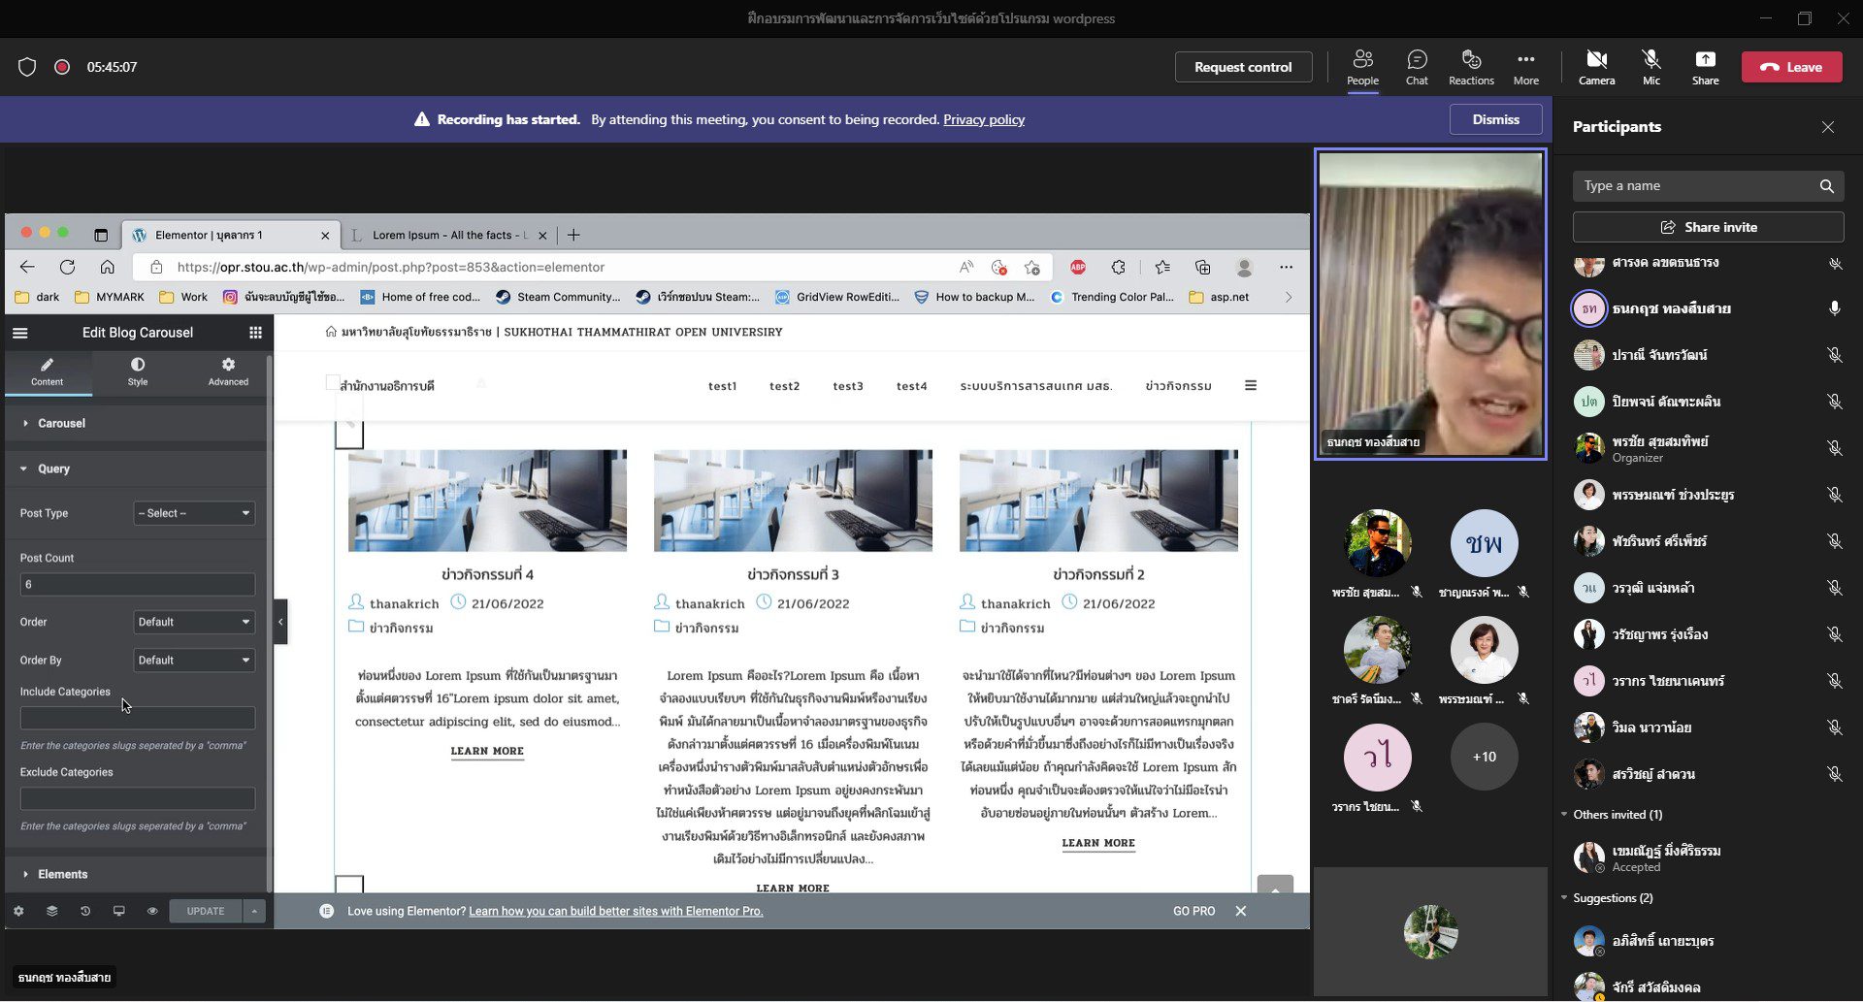The width and height of the screenshot is (1863, 1002).
Task: Open the Reactions menu
Action: (x=1471, y=67)
